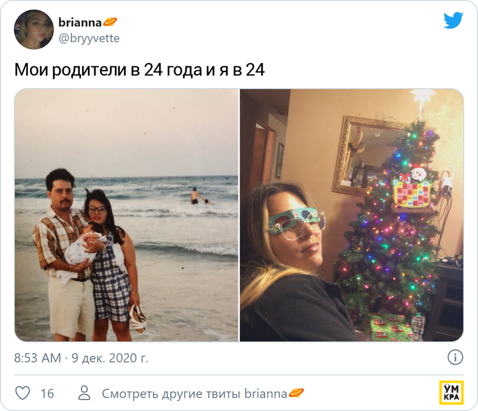Open the beach family photo
Viewport: 478px width, 411px height.
(x=127, y=215)
